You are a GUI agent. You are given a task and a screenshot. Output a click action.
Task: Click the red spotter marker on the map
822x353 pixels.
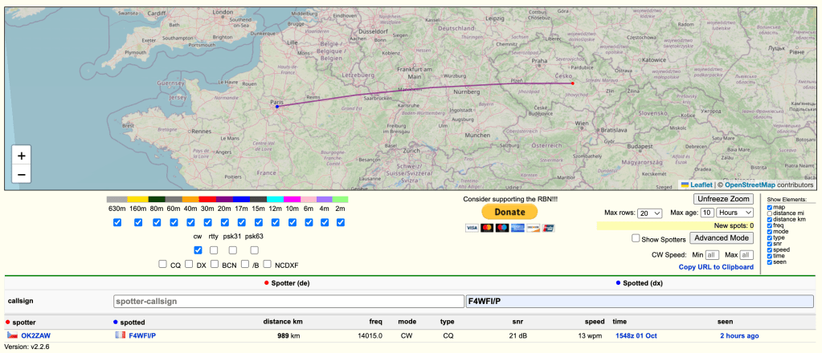click(572, 83)
